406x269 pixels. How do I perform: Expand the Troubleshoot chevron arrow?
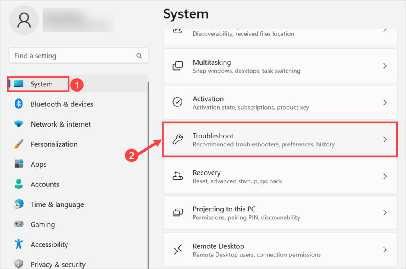coord(385,139)
